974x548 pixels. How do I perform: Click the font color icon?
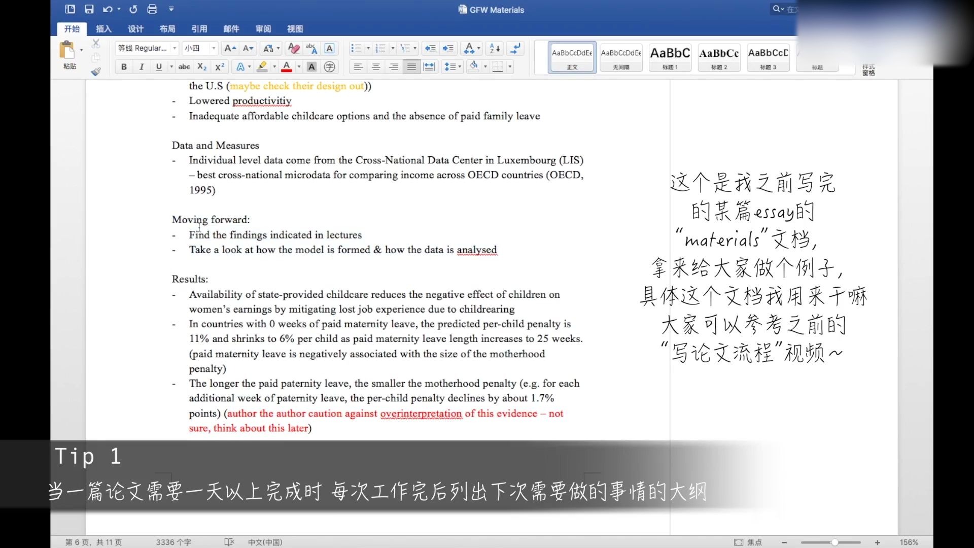click(x=286, y=66)
